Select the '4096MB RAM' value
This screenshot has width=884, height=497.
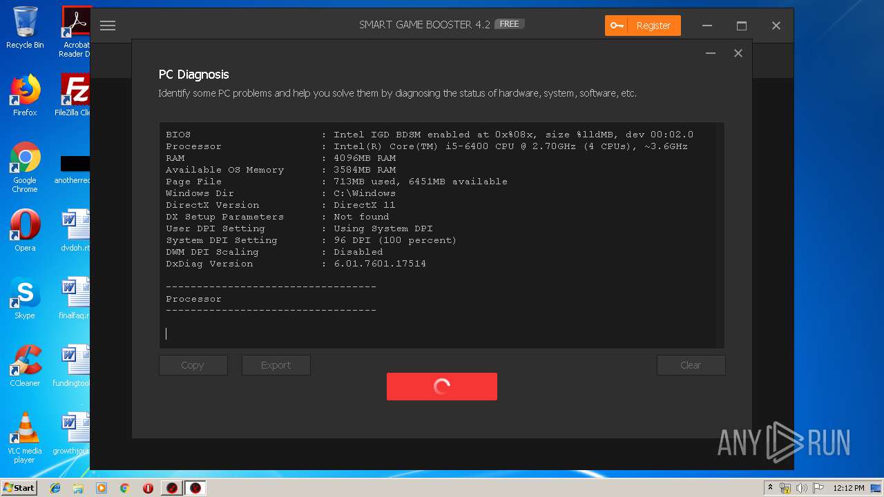365,158
